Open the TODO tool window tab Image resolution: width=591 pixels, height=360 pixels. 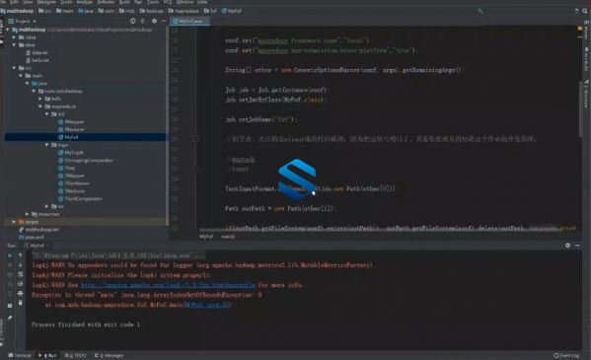click(x=76, y=355)
